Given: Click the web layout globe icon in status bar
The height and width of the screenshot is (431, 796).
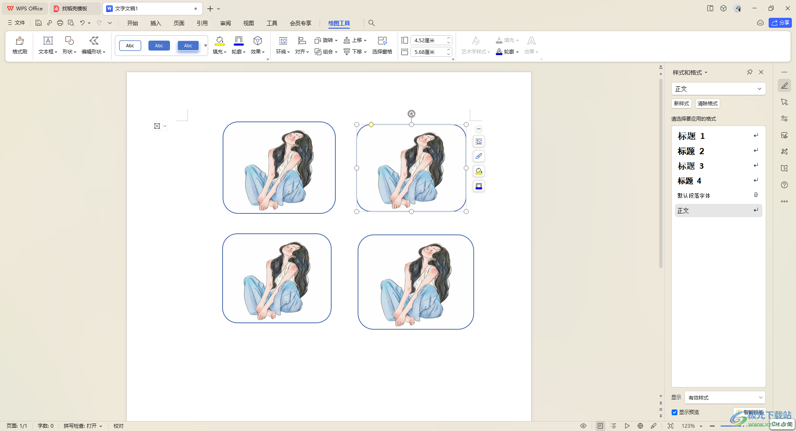Looking at the screenshot, I should [x=640, y=426].
